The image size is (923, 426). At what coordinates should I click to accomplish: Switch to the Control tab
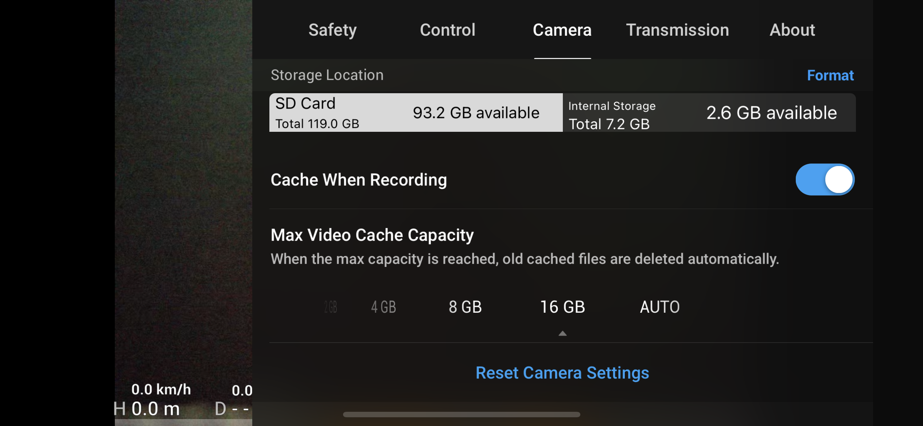point(447,30)
